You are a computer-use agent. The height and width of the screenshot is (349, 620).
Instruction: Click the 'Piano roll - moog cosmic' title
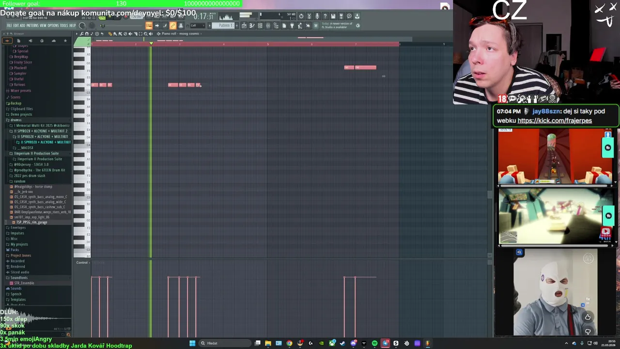pyautogui.click(x=181, y=34)
